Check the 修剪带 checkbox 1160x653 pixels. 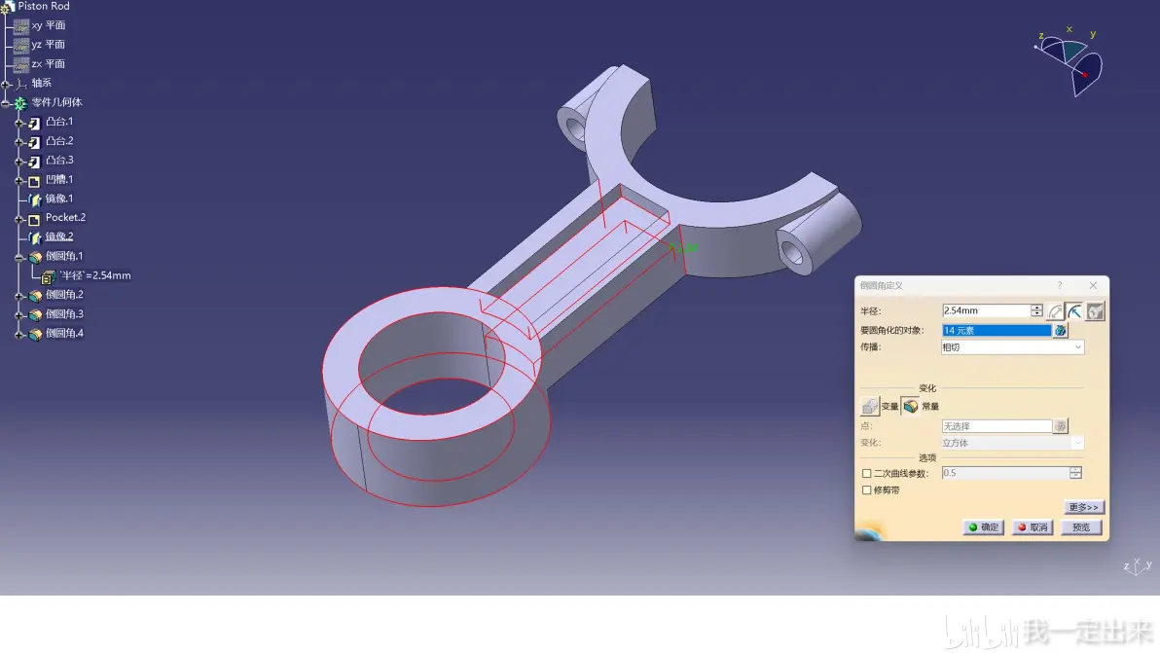pos(866,490)
